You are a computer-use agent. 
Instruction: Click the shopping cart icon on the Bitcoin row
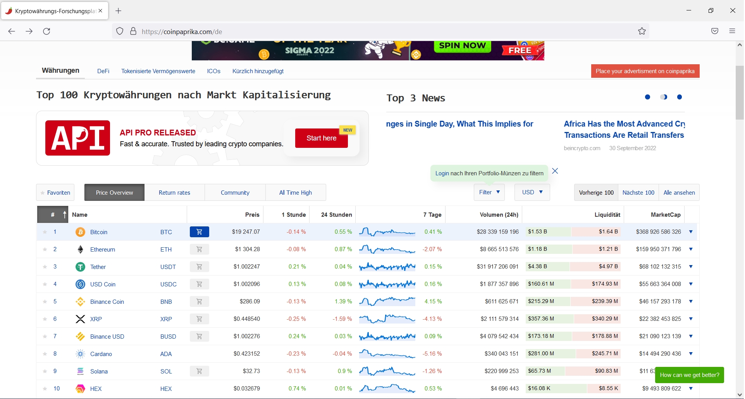[199, 232]
